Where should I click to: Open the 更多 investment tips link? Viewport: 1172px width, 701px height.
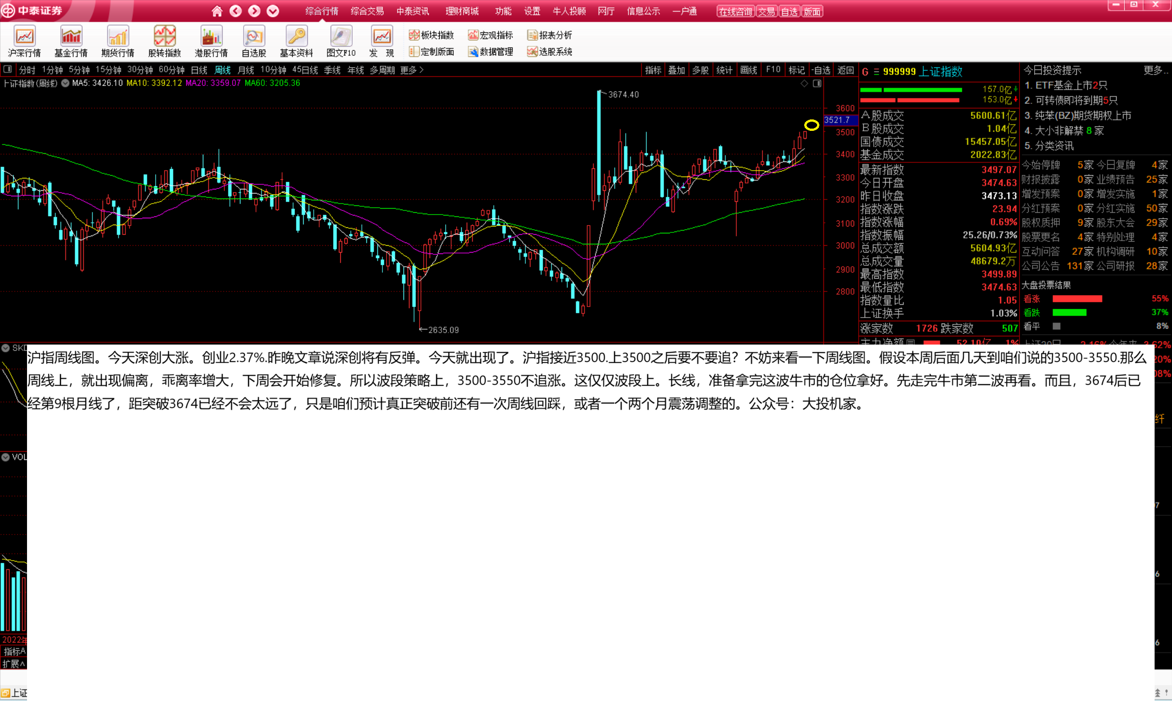[1155, 70]
